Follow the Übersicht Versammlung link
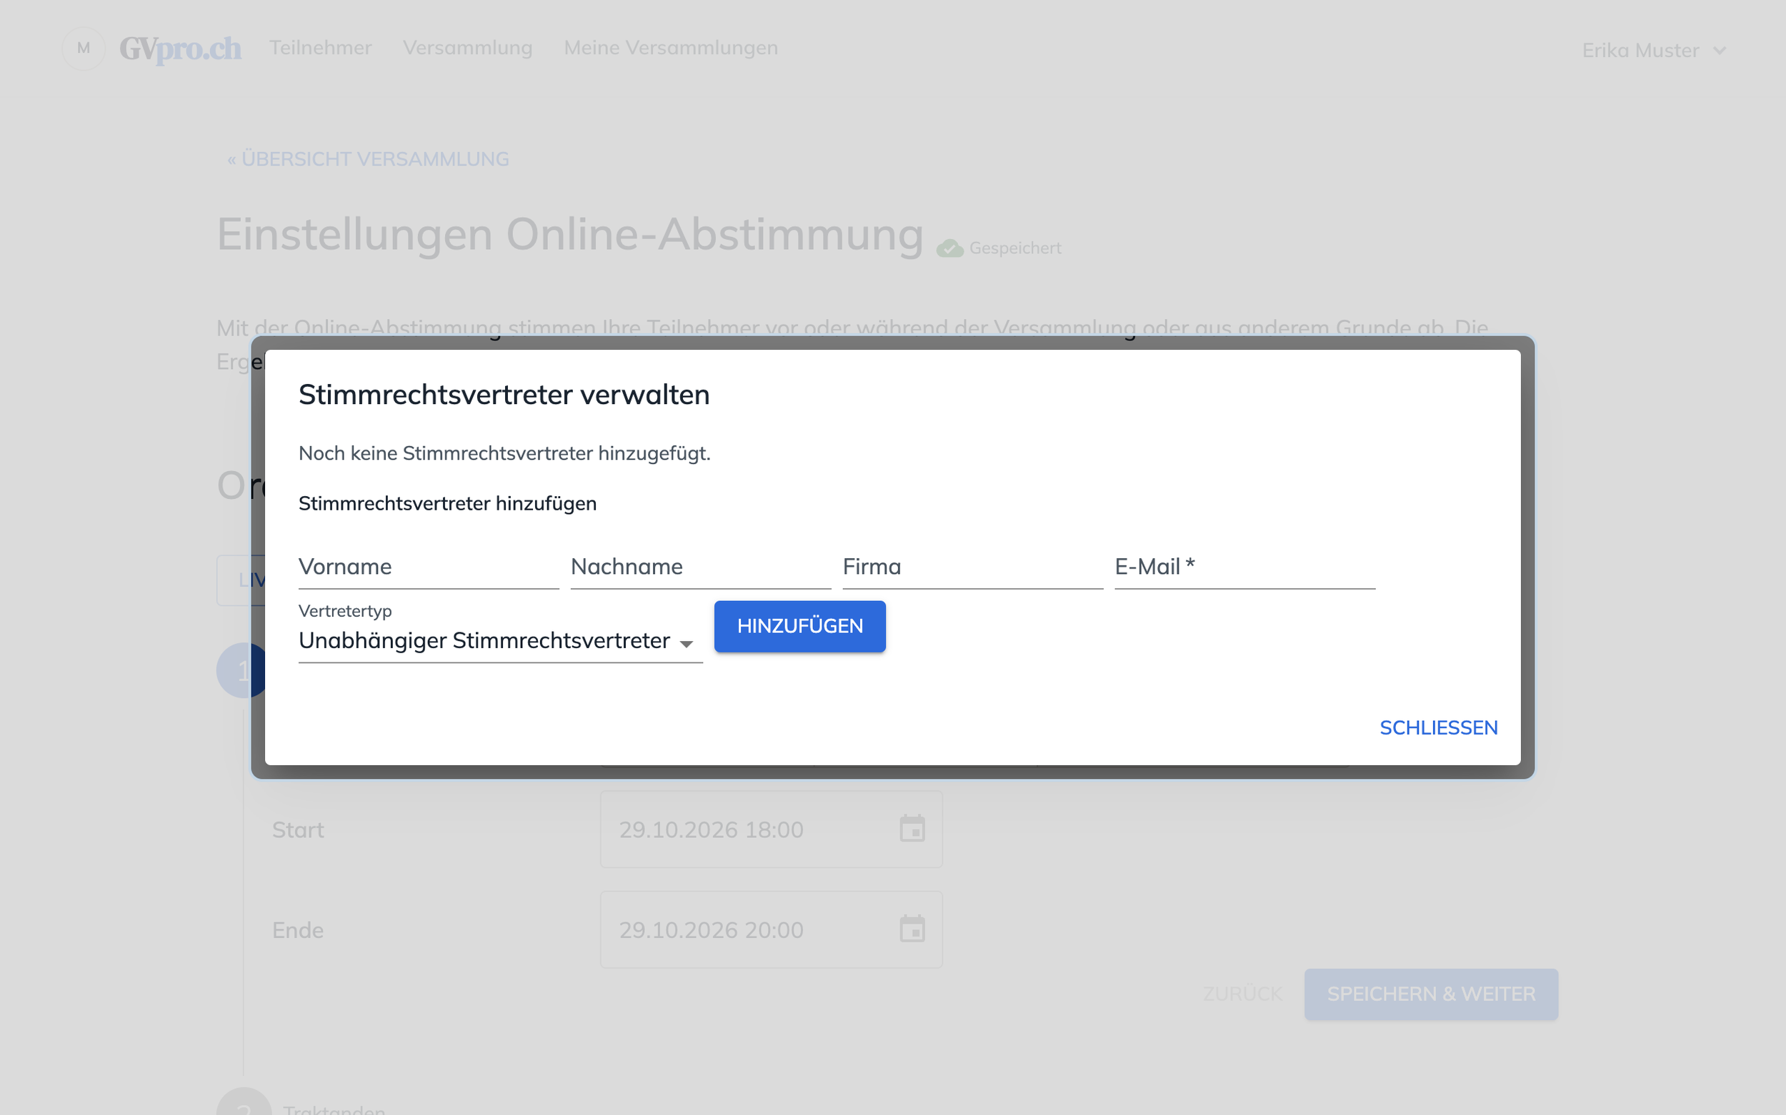This screenshot has height=1115, width=1786. (x=367, y=159)
